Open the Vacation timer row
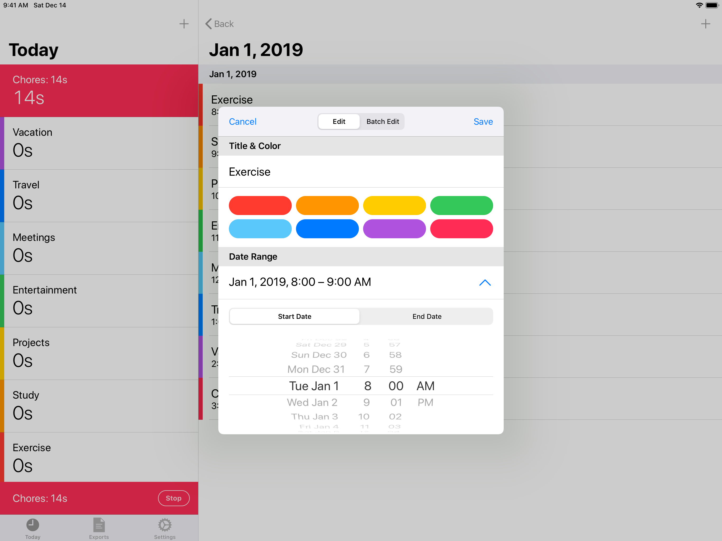This screenshot has width=722, height=541. point(99,143)
